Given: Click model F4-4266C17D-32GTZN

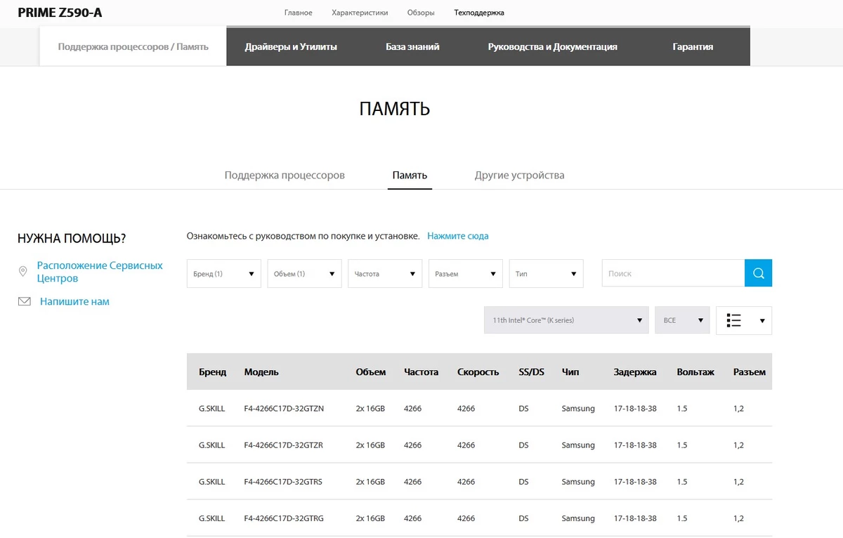Looking at the screenshot, I should click(284, 408).
